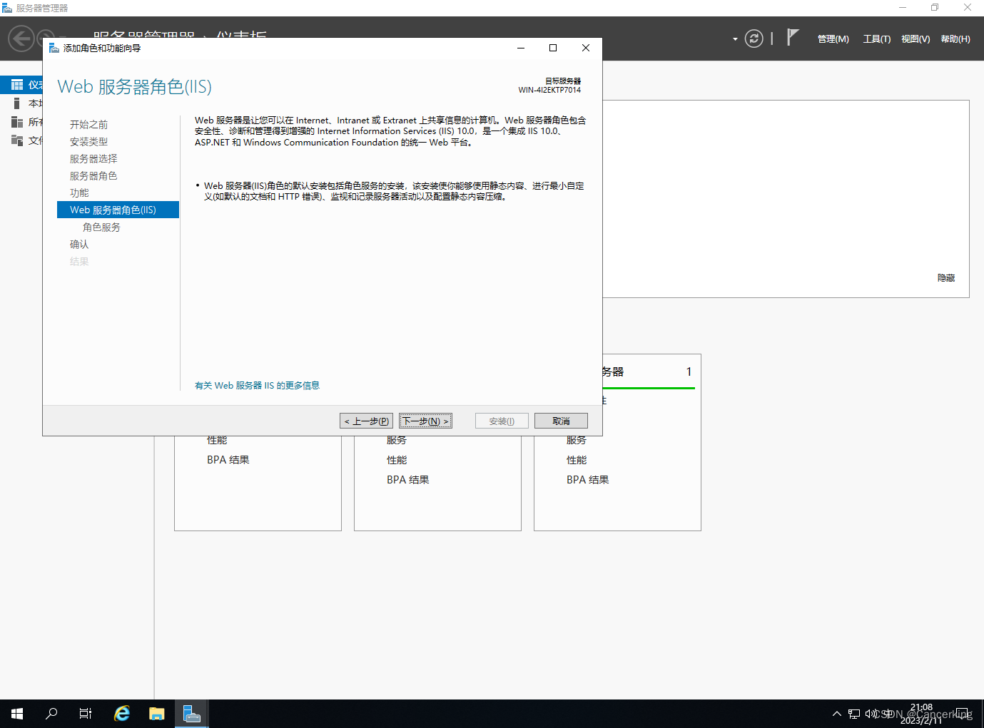Screen dimensions: 984x728
Task: Open the notifications flag icon
Action: pos(792,37)
